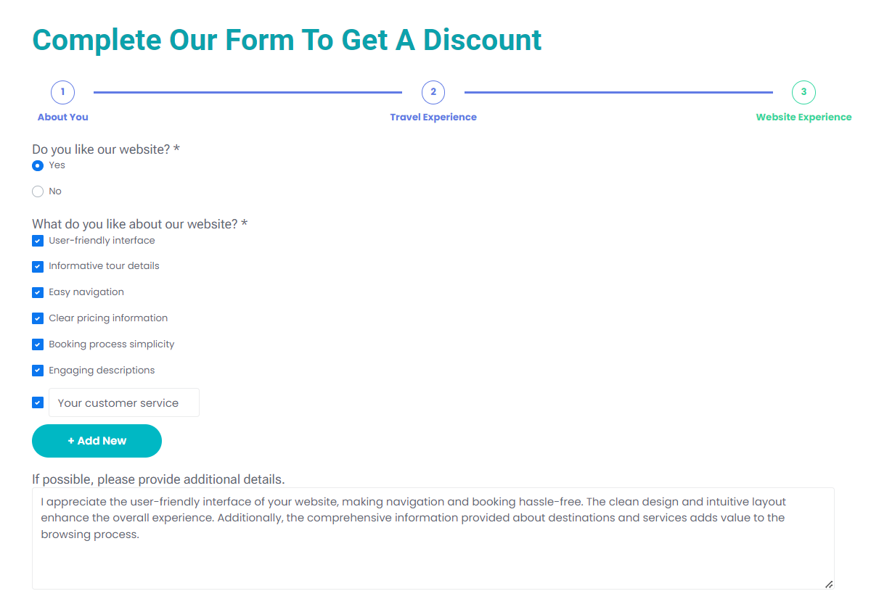
Task: Click the step 3 circle icon
Action: [803, 92]
